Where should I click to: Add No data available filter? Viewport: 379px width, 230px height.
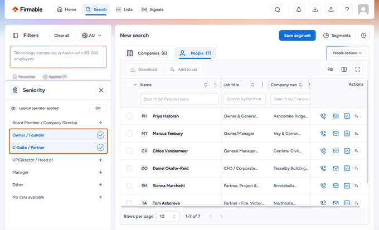point(100,197)
